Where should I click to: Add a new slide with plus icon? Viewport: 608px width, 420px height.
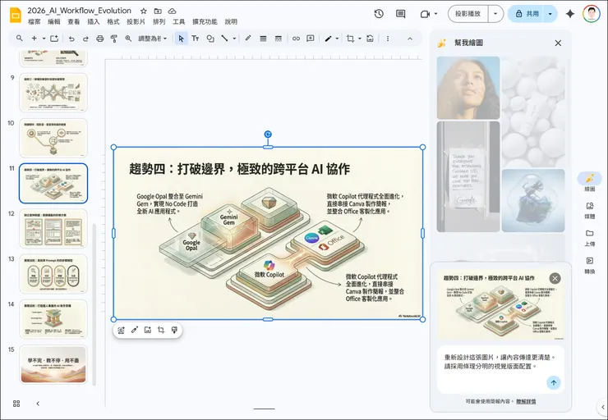pyautogui.click(x=35, y=39)
